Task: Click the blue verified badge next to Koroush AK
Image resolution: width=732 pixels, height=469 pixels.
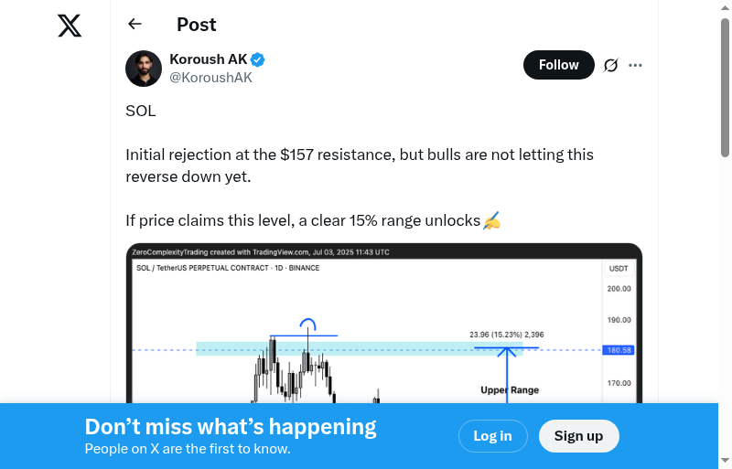Action: point(258,59)
